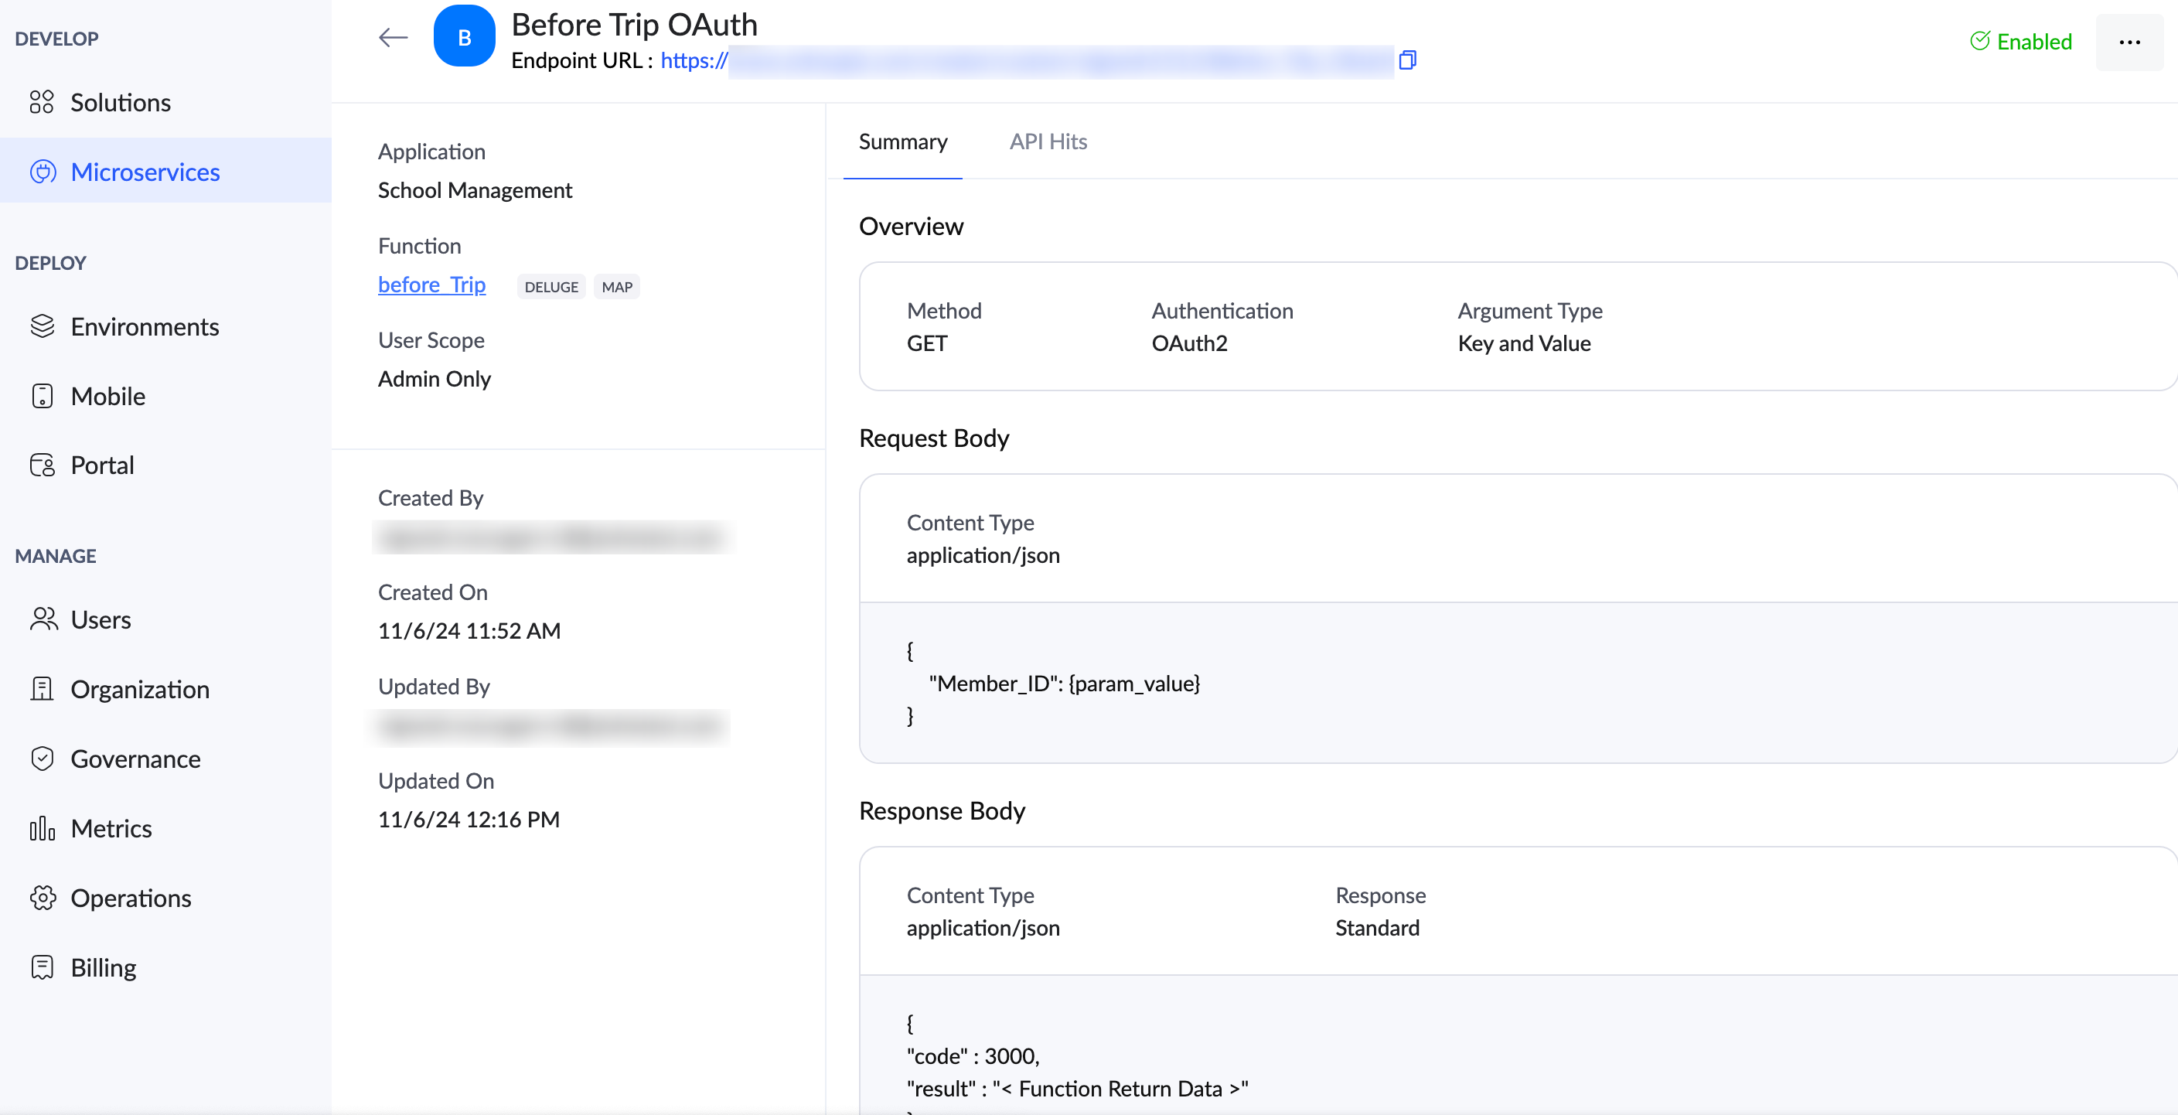
Task: Click the Enabled status indicator
Action: pos(2021,42)
